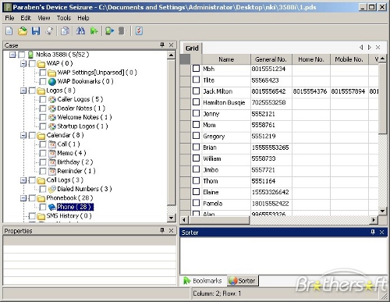Image resolution: width=390 pixels, height=302 pixels.
Task: Tick the Caller Logos checkbox
Action: point(43,99)
